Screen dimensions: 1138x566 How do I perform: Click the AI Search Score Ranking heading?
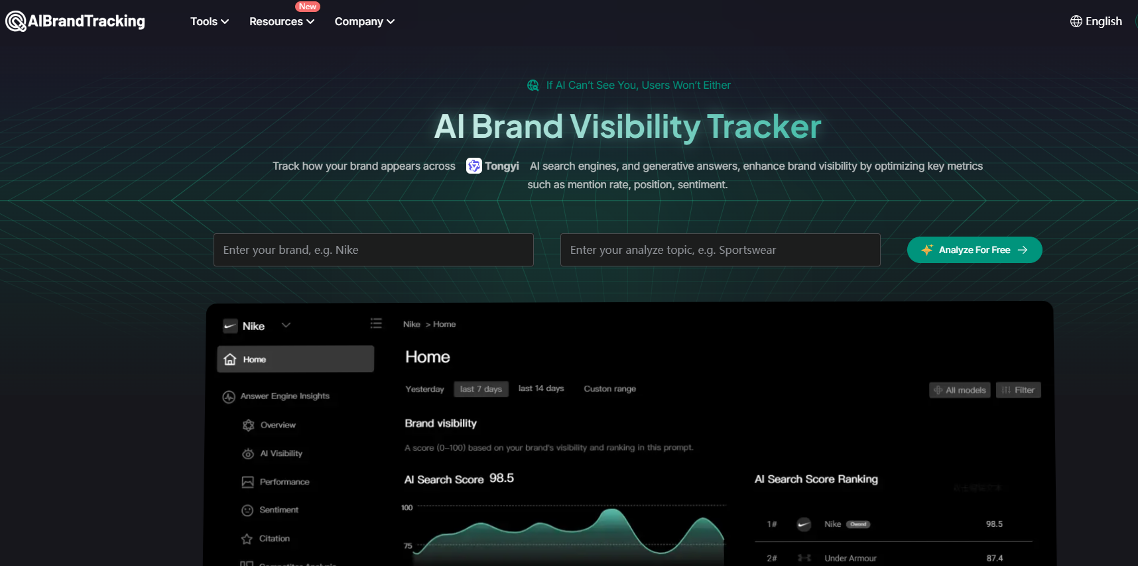click(816, 479)
